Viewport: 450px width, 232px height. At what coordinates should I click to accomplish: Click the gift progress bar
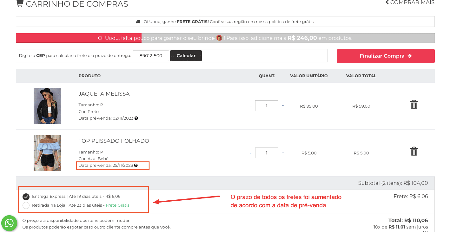pyautogui.click(x=225, y=38)
